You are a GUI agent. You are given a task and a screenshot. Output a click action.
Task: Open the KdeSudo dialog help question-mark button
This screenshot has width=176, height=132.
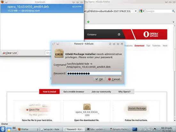click(110, 43)
